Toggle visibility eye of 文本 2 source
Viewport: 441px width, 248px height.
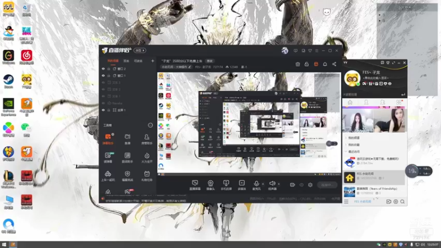click(103, 89)
